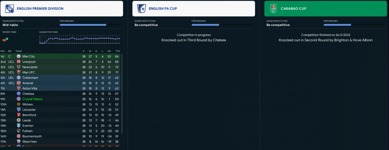Click the UECL tag beside Arsenal
The width and height of the screenshot is (389, 150).
click(11, 83)
